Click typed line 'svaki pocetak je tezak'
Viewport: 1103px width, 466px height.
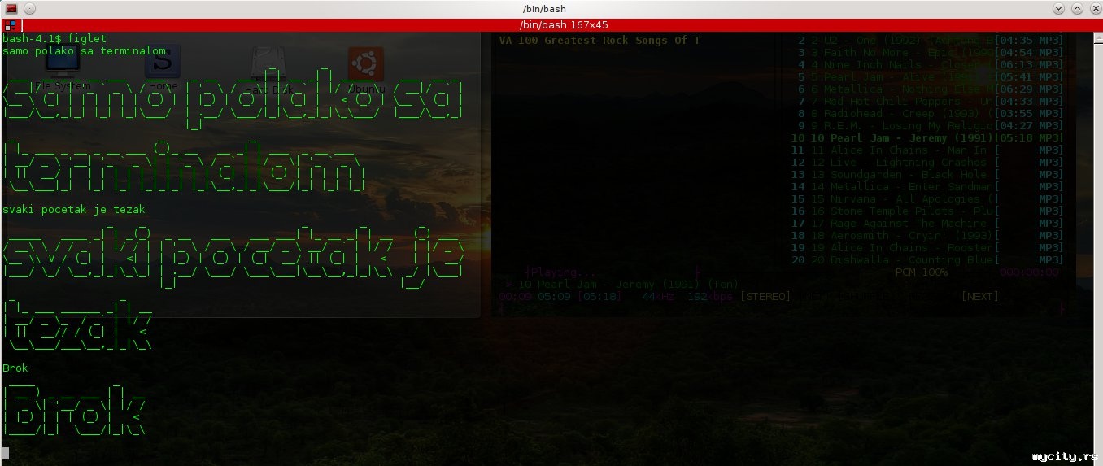pos(73,209)
